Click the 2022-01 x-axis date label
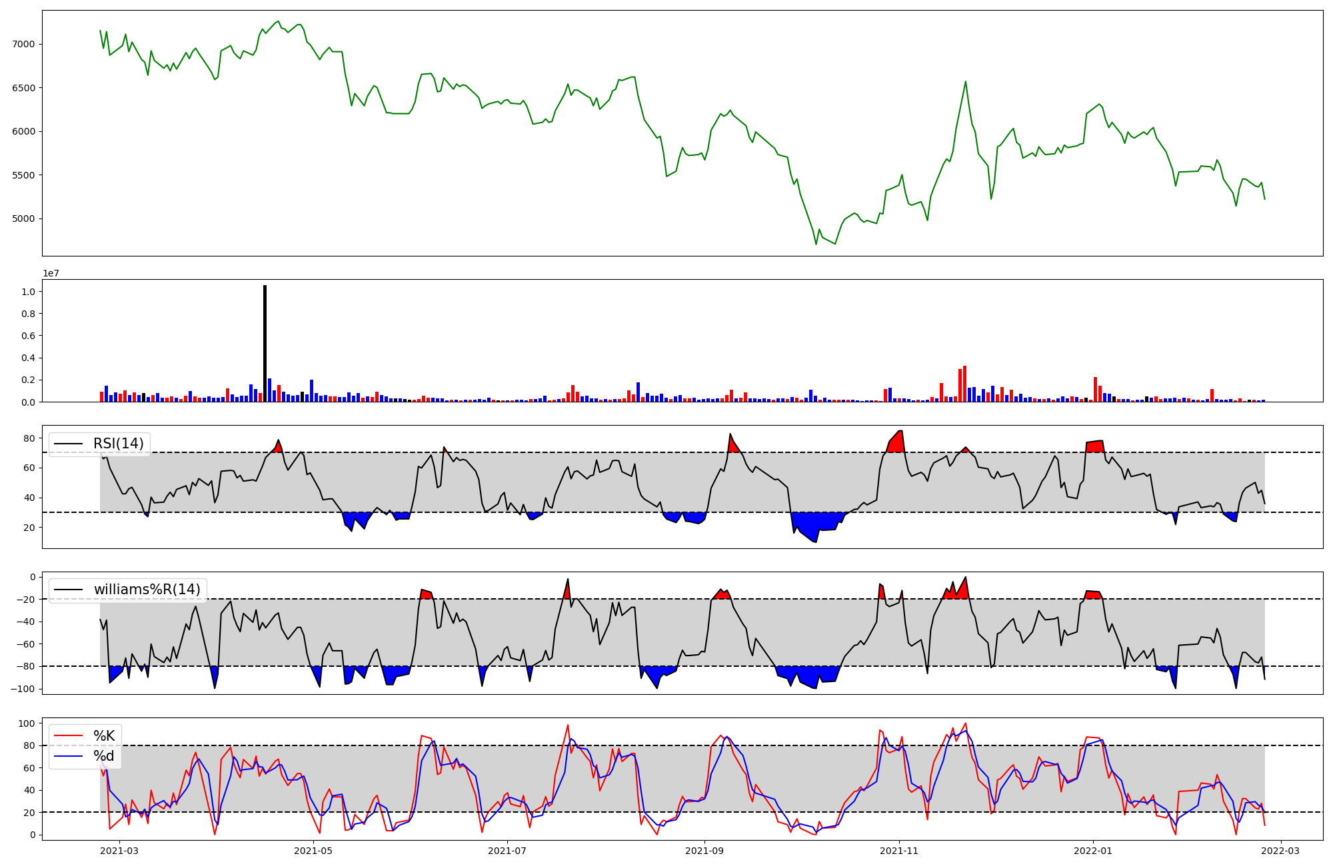Screen dimensions: 1333x866 click(1093, 851)
